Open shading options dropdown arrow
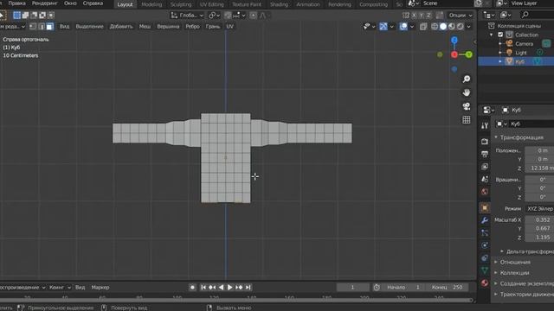 coord(469,27)
